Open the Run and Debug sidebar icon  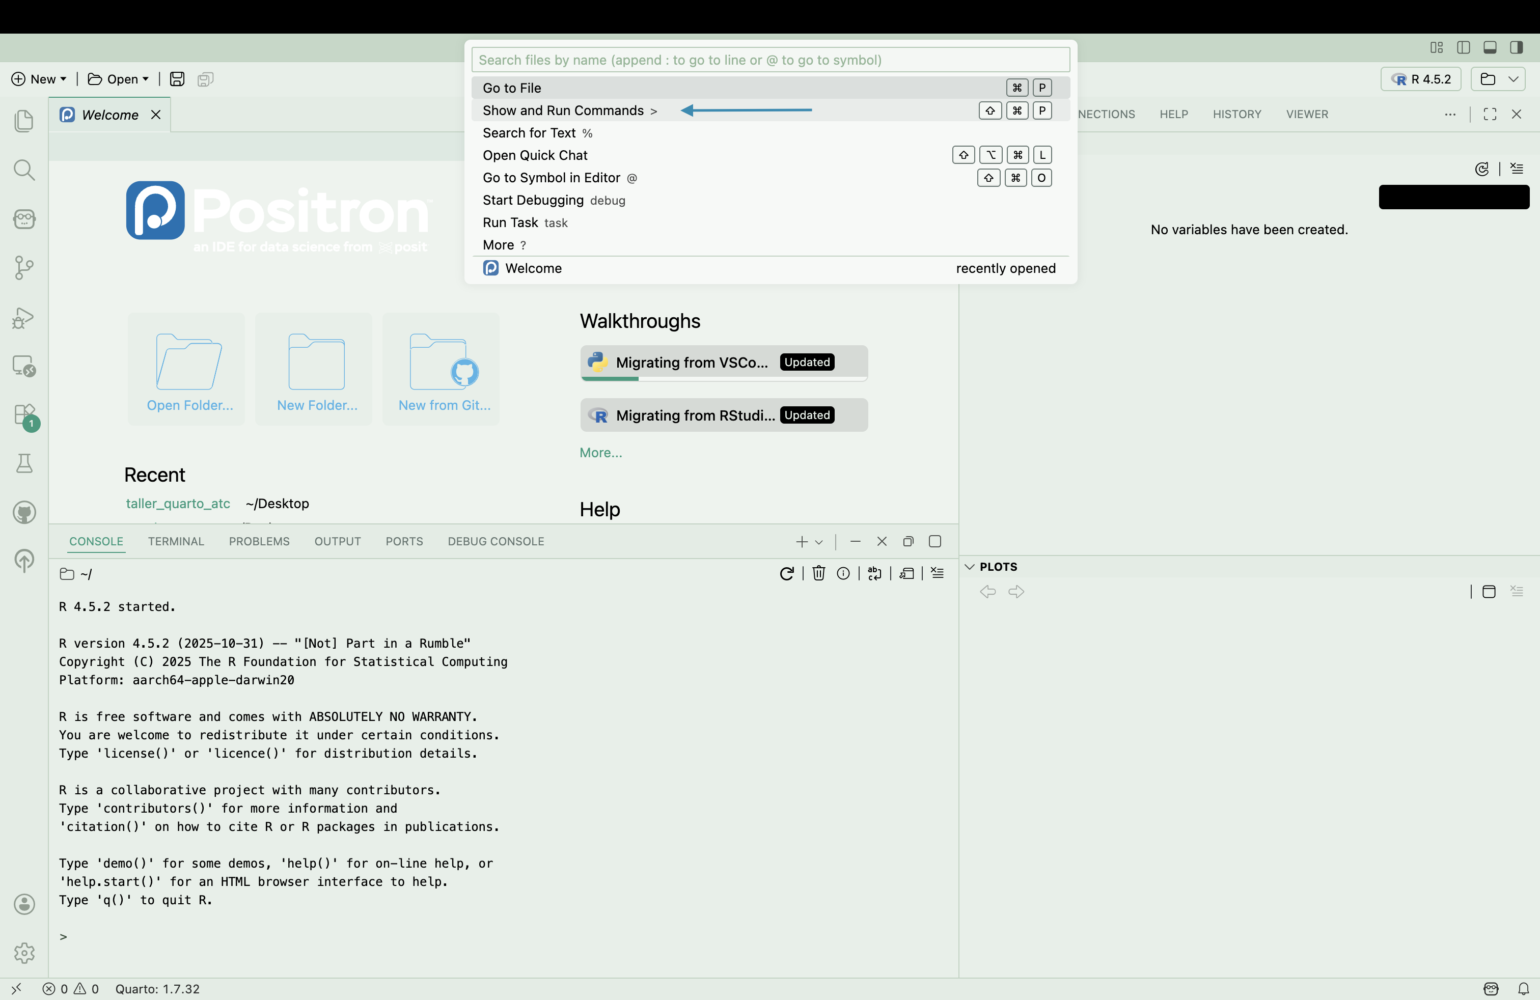click(24, 318)
